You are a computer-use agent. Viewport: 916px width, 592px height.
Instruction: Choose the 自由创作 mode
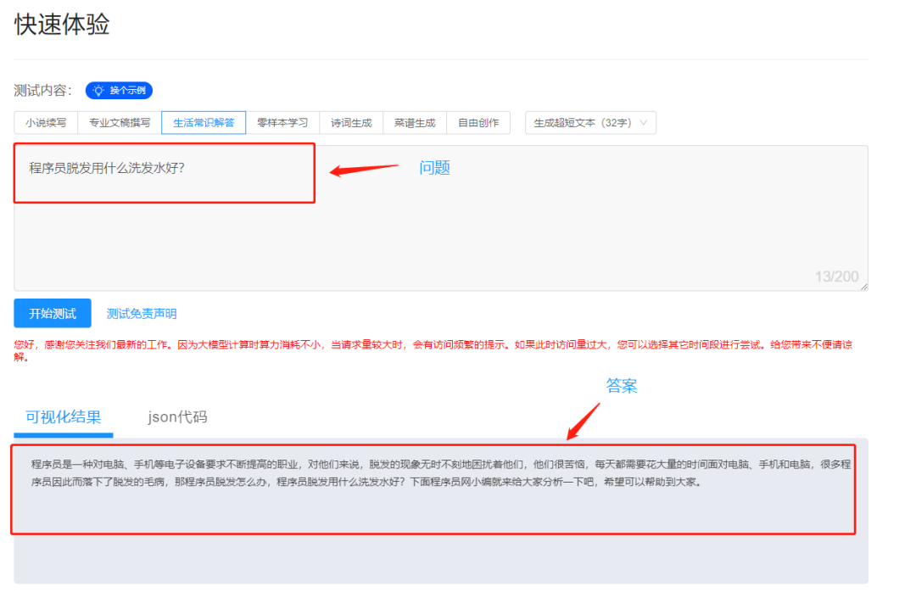tap(478, 123)
